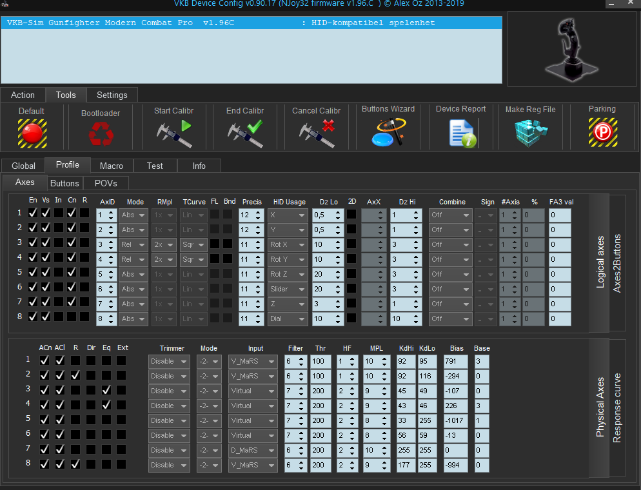Toggle ACl checkbox for physical axis 7
This screenshot has height=490, width=641.
tap(60, 449)
